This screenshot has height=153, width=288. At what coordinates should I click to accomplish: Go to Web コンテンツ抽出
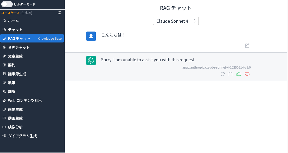[x=25, y=101]
